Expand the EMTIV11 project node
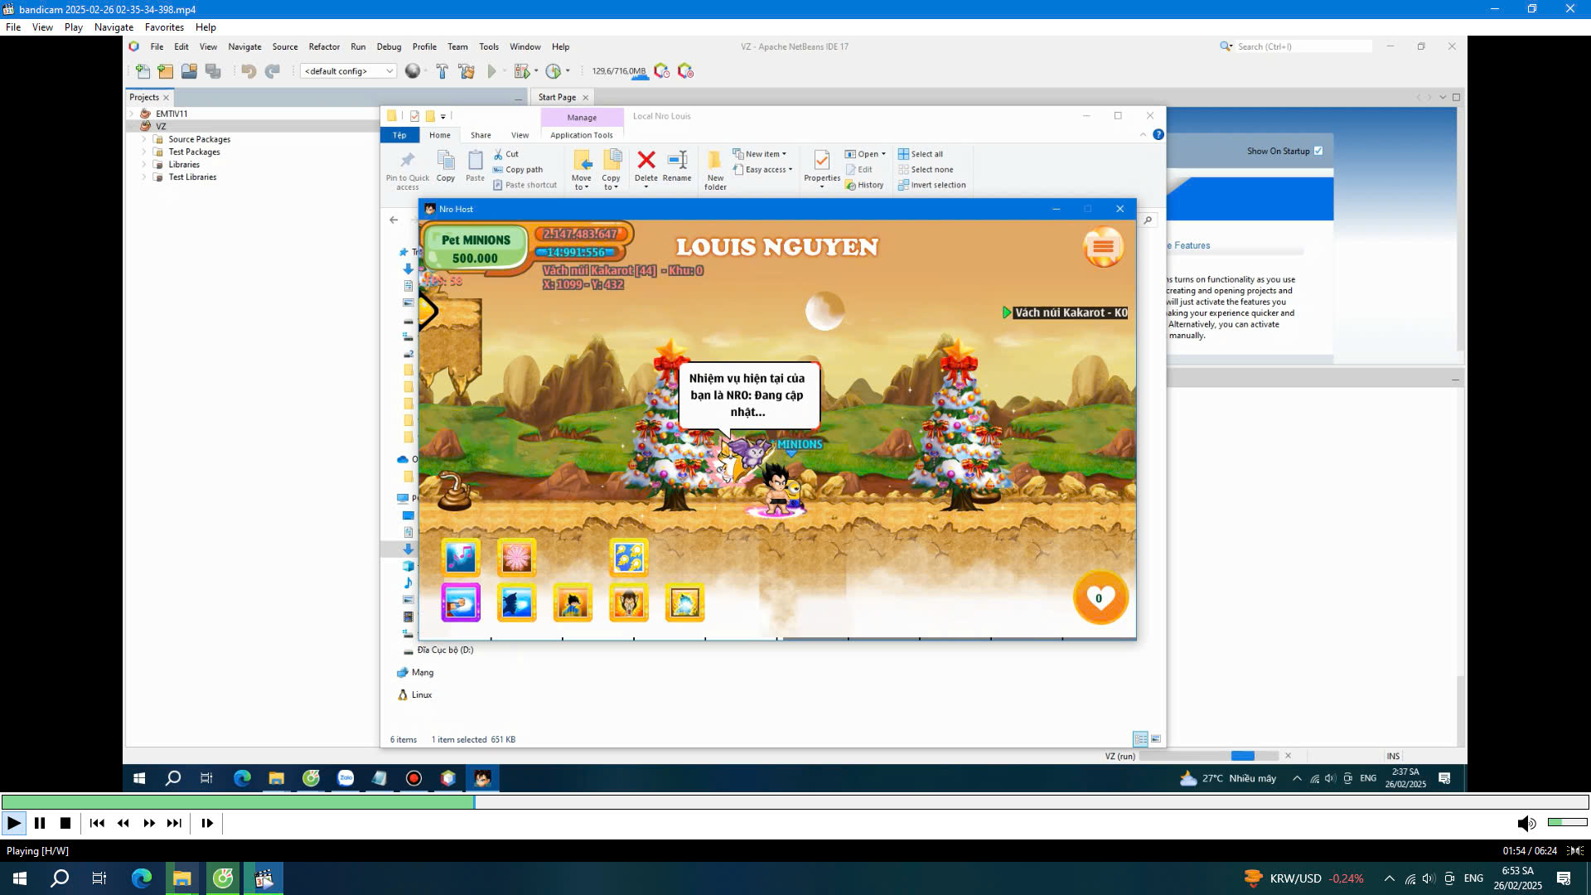The image size is (1591, 895). pyautogui.click(x=131, y=114)
